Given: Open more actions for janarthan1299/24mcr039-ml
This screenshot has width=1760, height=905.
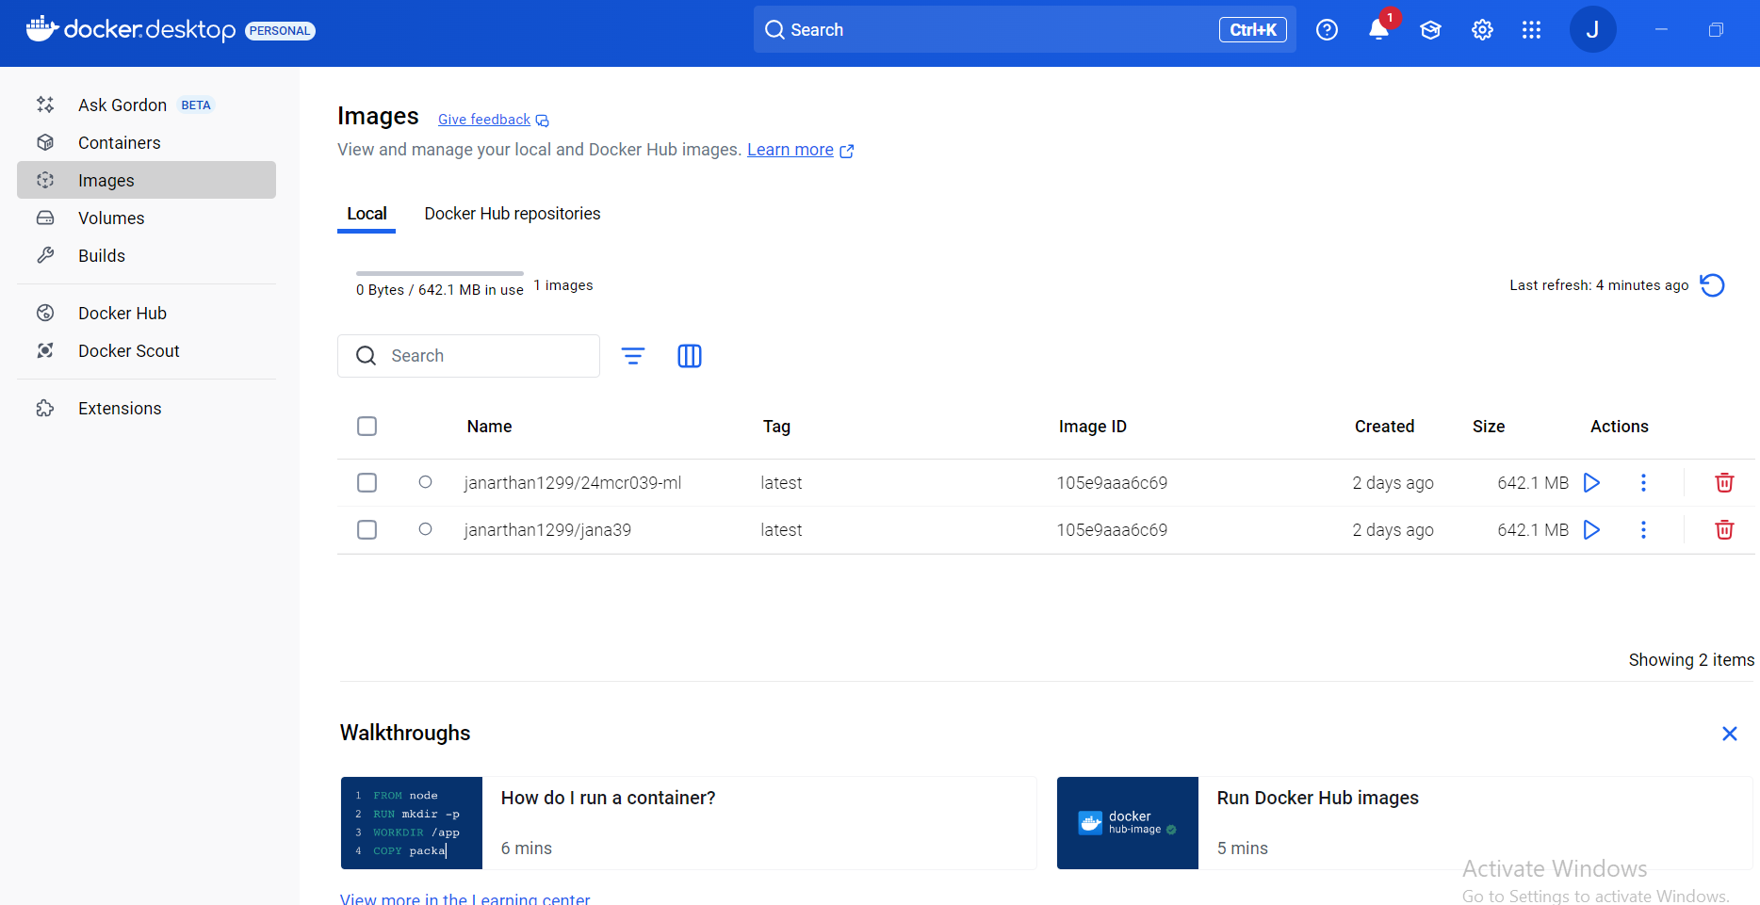Looking at the screenshot, I should coord(1643,483).
